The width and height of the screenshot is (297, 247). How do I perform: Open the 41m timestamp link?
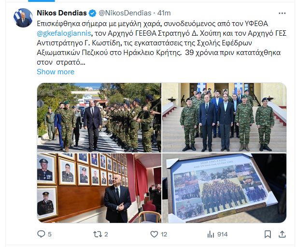pyautogui.click(x=164, y=13)
